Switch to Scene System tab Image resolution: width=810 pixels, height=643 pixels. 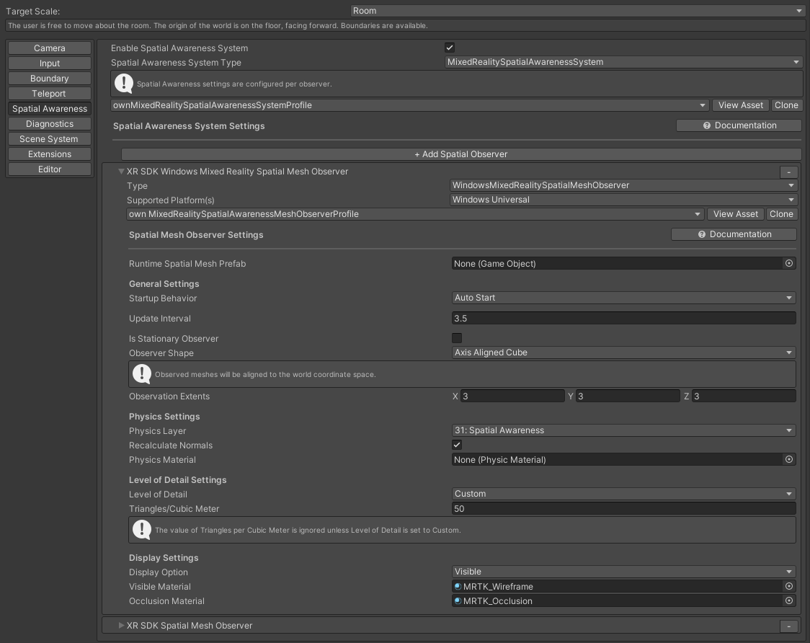click(x=50, y=138)
